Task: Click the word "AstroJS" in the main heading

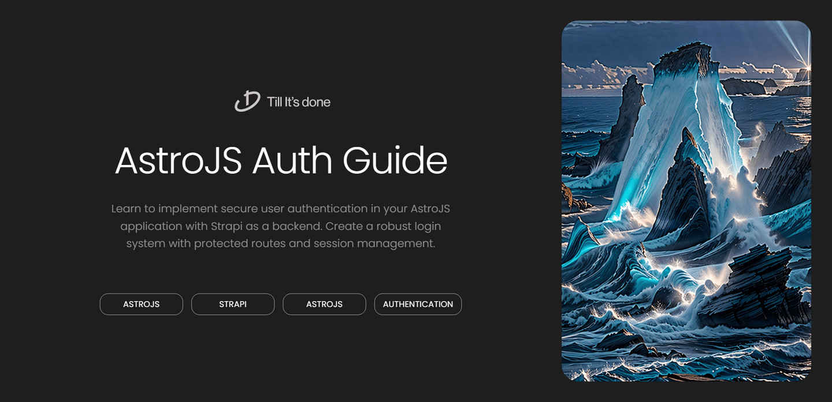Action: pos(178,160)
